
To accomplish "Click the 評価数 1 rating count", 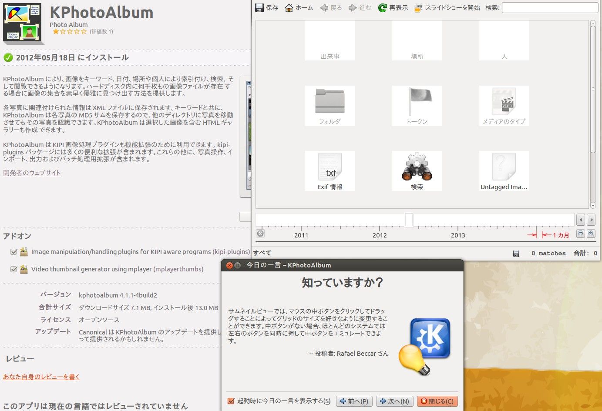I will (x=101, y=31).
